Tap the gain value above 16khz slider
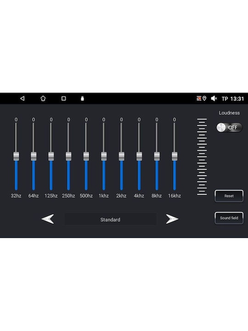The image size is (248, 331). pyautogui.click(x=175, y=120)
